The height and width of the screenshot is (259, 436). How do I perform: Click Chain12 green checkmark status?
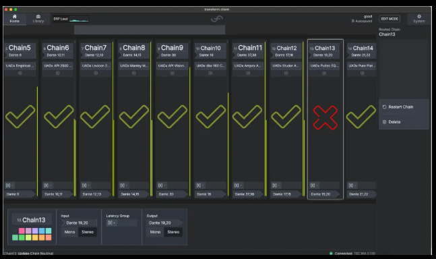pos(286,117)
